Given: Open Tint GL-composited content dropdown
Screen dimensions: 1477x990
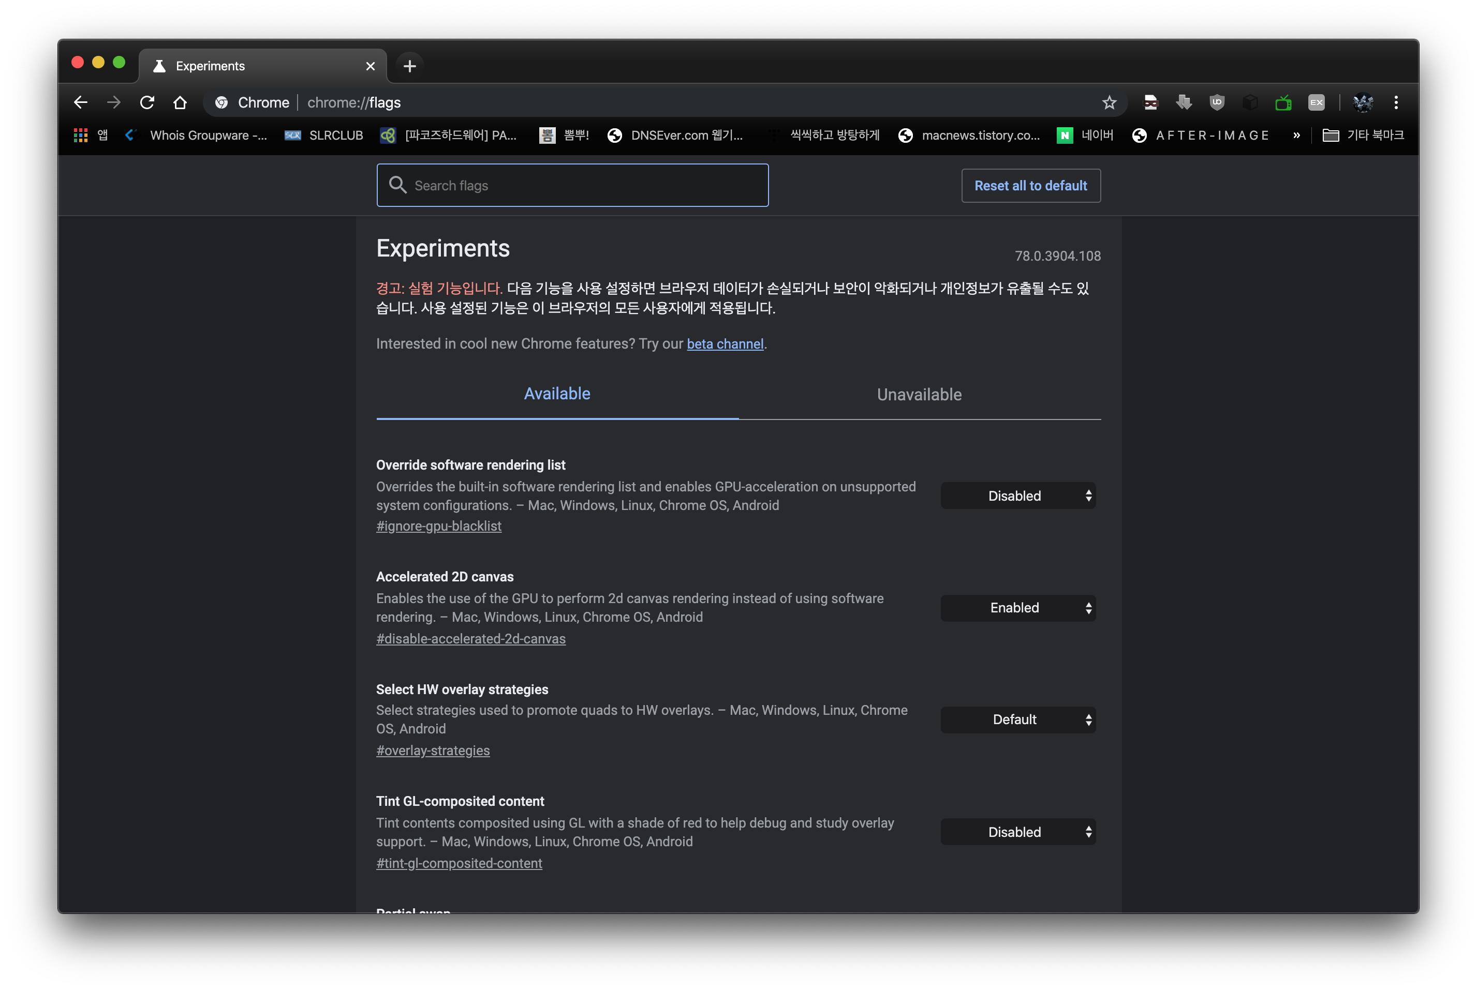Looking at the screenshot, I should (x=1018, y=832).
